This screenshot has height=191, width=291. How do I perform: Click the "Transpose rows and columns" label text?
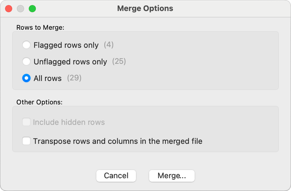point(118,141)
